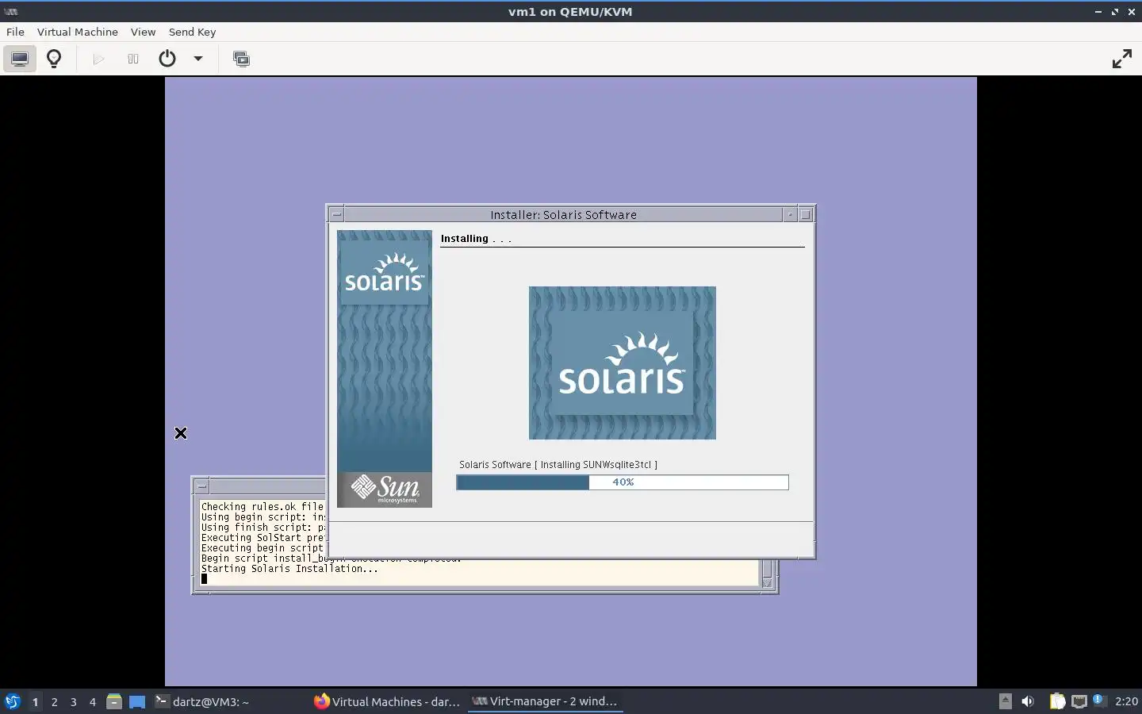Screen dimensions: 1142x714
Task: Open the clipboard manager tray icon
Action: 1058,701
